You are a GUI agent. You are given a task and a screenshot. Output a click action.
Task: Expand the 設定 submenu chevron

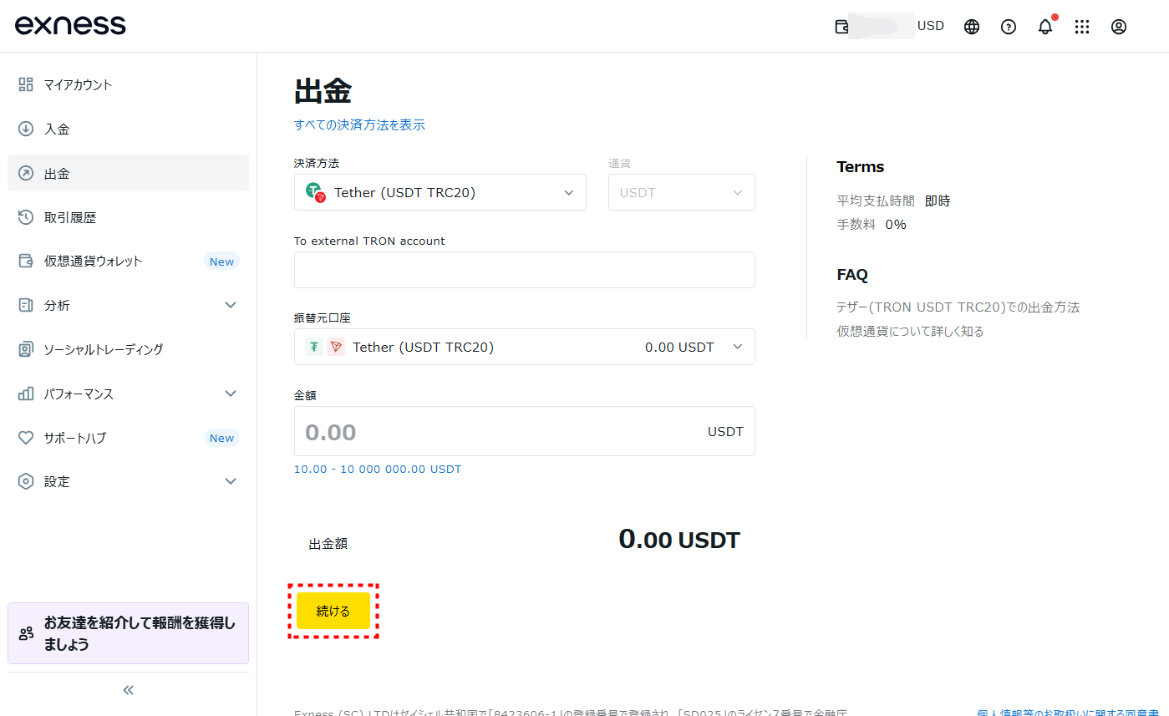[231, 481]
